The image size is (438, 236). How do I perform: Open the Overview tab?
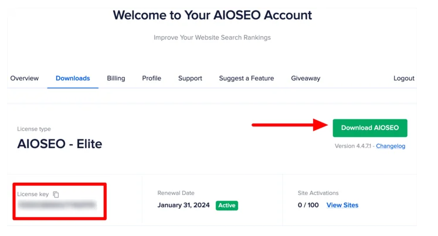point(25,78)
